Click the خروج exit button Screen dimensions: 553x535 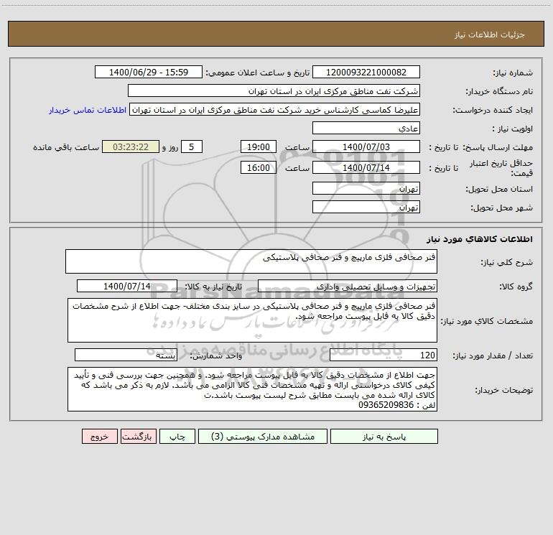[99, 436]
